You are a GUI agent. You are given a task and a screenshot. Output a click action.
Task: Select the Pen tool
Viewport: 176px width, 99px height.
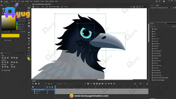click(29, 32)
